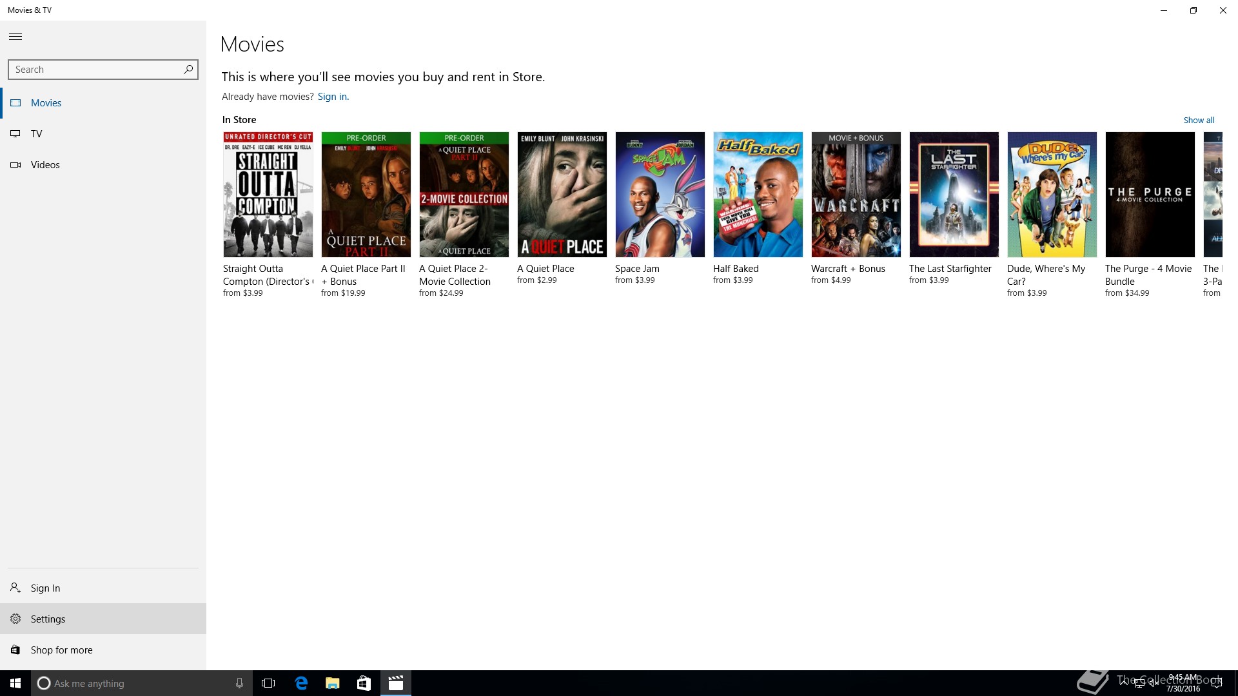The height and width of the screenshot is (696, 1238).
Task: Open Sign In from the sidebar
Action: tap(103, 588)
